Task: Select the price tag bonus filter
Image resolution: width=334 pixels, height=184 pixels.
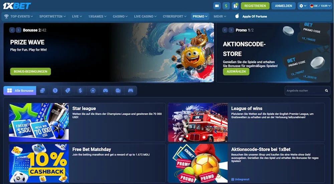Action: point(67,90)
